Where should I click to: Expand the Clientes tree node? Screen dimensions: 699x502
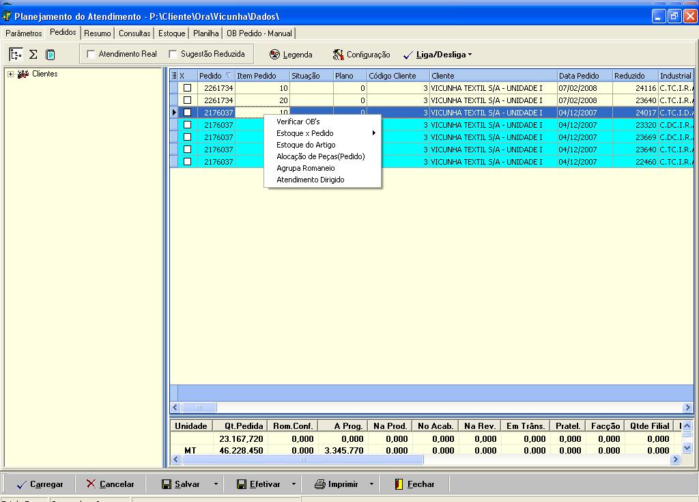[x=11, y=74]
